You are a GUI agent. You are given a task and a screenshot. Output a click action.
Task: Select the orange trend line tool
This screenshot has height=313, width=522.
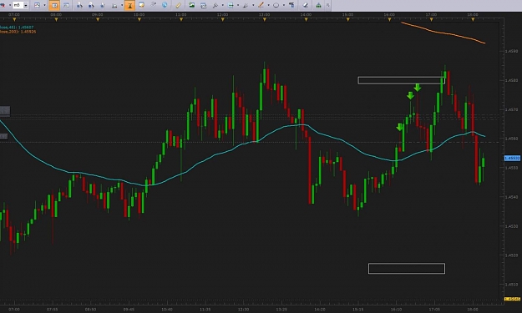(261, 5)
